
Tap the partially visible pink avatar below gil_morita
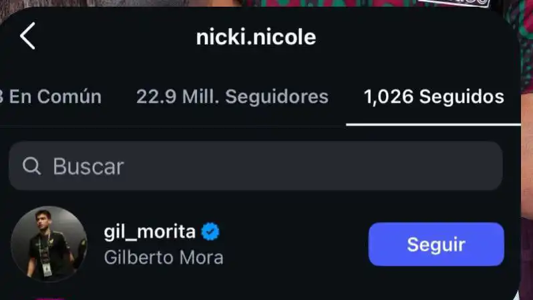pos(49,298)
